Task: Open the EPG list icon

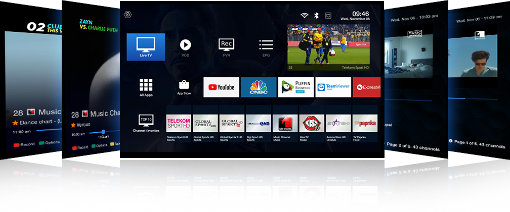Action: [x=266, y=45]
